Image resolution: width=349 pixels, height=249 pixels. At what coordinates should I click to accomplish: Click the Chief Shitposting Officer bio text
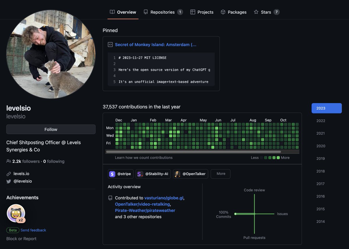[44, 146]
